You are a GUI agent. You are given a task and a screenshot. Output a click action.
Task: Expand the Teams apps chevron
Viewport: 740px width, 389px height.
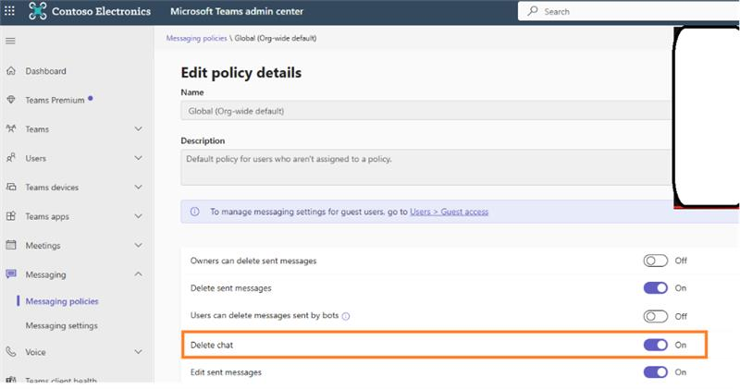point(138,216)
